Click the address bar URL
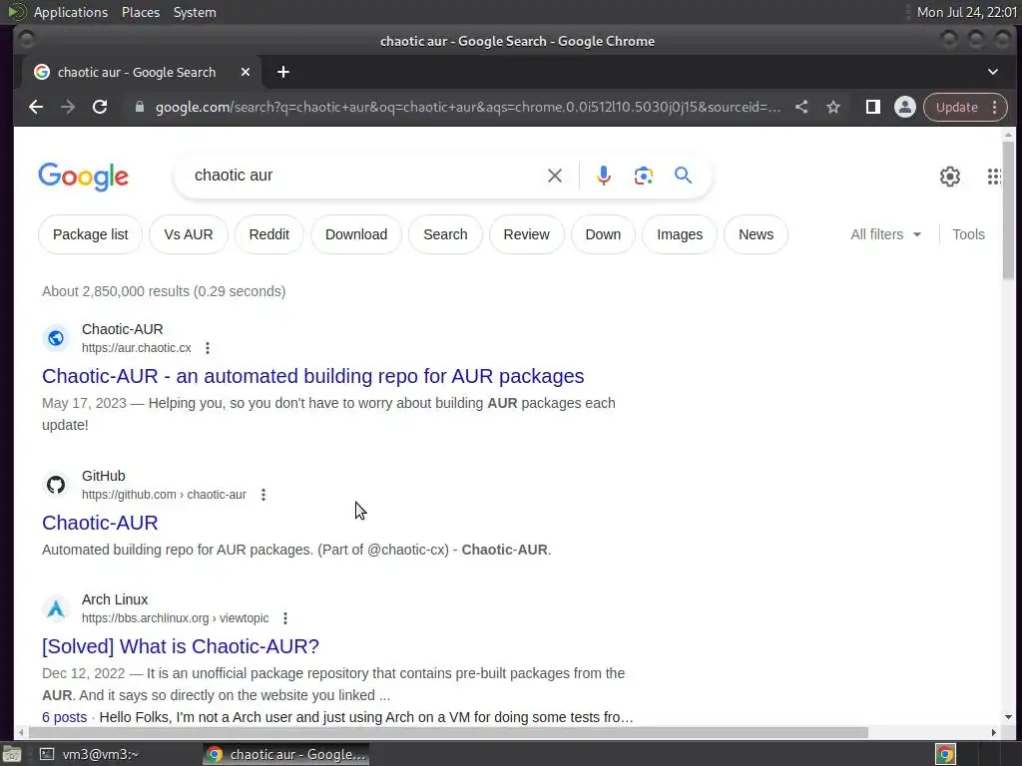The height and width of the screenshot is (766, 1022). point(467,107)
